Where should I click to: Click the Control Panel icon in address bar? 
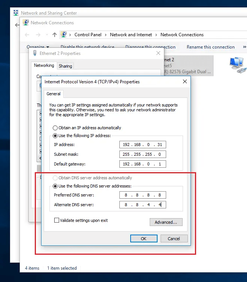click(x=64, y=35)
